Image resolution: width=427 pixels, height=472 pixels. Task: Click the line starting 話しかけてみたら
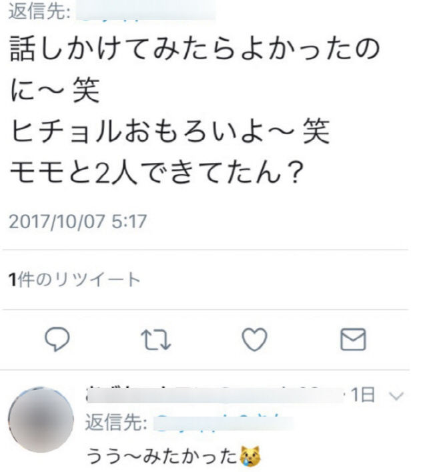195,49
